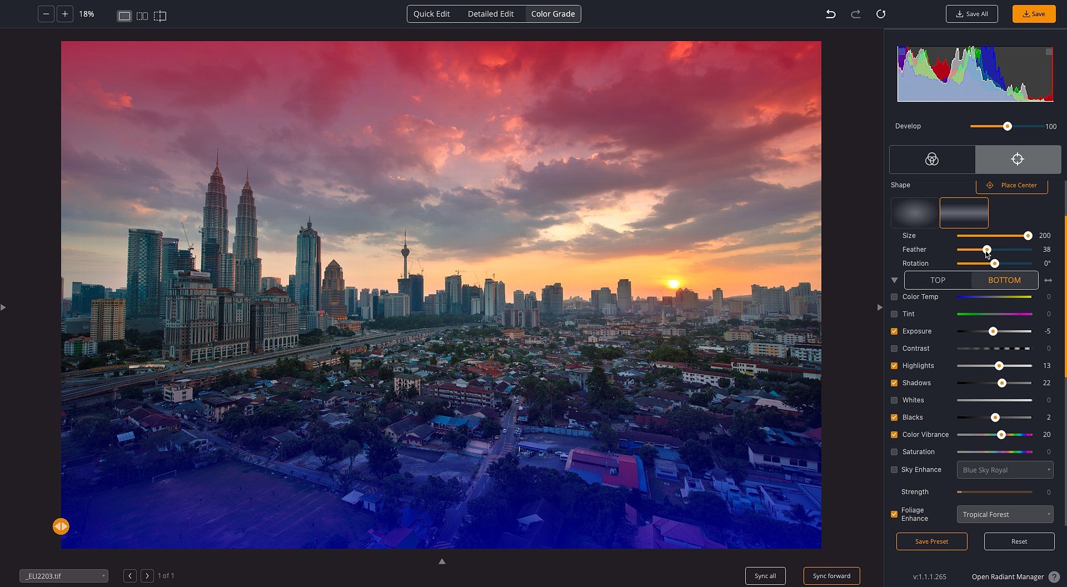
Task: Expand the bottom filmstrip arrow
Action: [442, 561]
